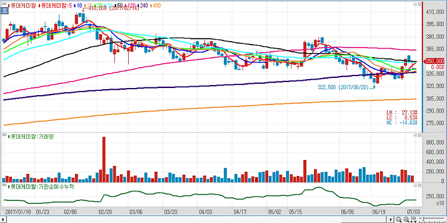Adjust the zoom slider handle at bottom right

tap(424, 219)
